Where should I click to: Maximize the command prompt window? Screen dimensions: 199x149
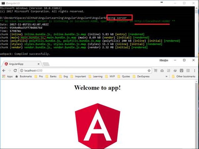coord(184,3)
